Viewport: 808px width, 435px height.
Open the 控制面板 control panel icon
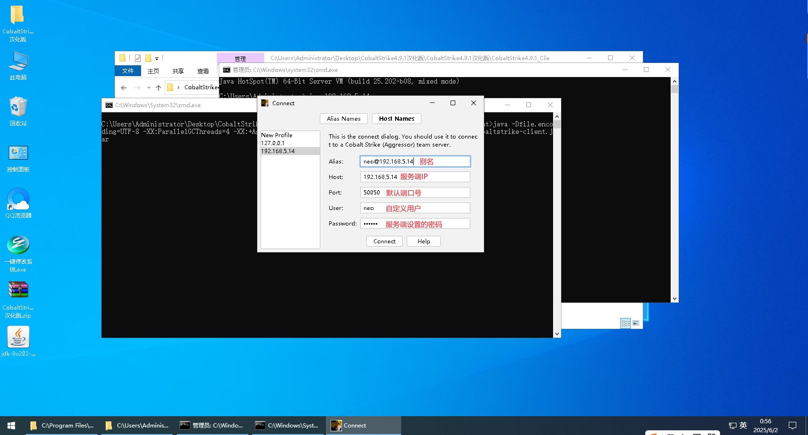coord(18,158)
